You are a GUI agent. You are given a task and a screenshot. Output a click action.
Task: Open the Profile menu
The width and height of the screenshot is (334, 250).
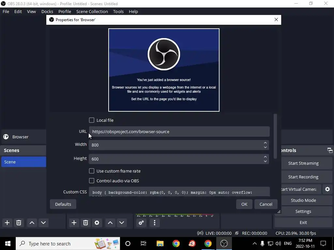tap(65, 11)
